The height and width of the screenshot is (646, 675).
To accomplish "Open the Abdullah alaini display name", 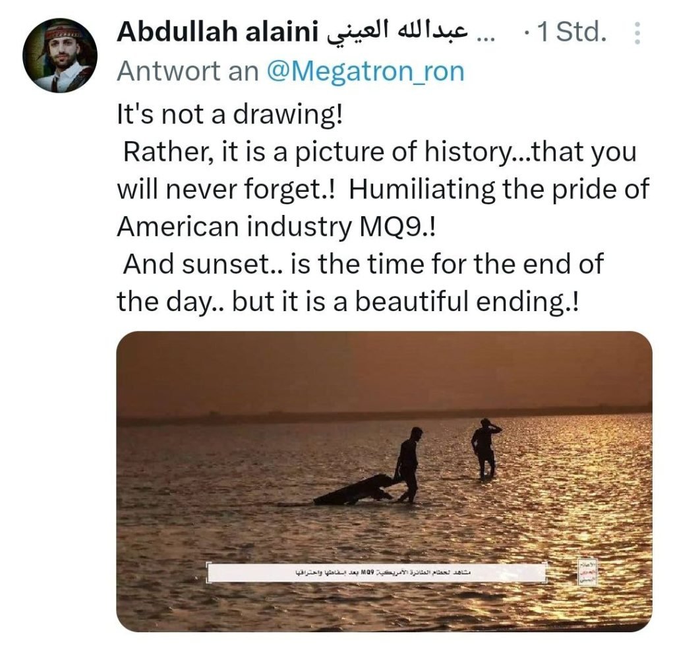I will (218, 32).
